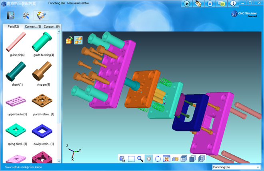Toggle the exploded-view cubes button in viewport

78,40
